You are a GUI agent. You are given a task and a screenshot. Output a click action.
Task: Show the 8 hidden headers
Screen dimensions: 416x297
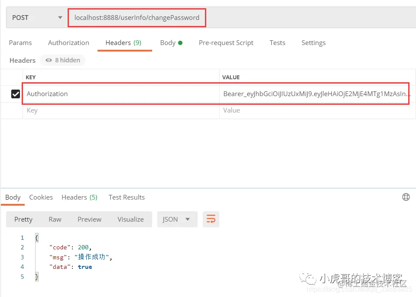[x=63, y=60]
